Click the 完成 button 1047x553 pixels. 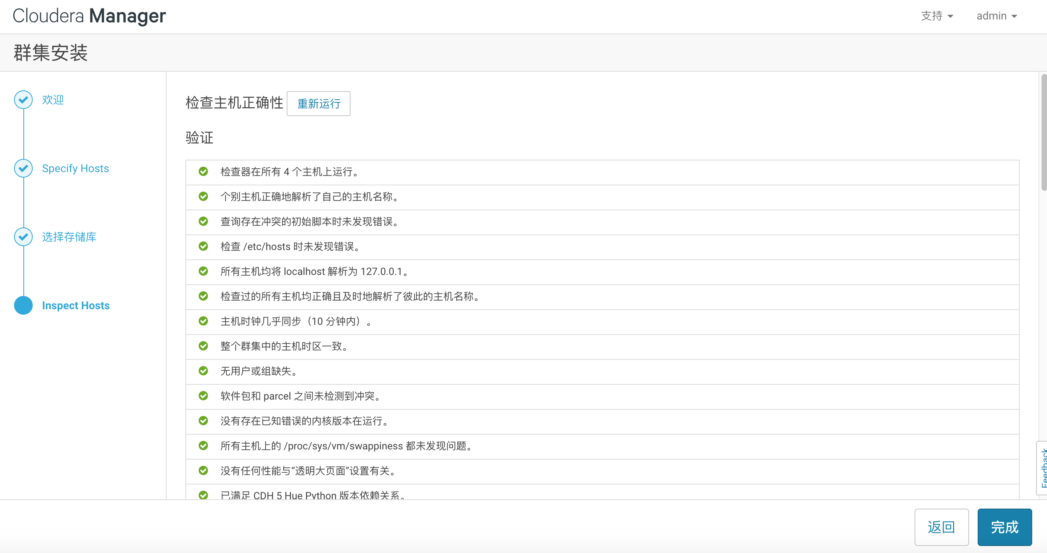pos(1004,527)
